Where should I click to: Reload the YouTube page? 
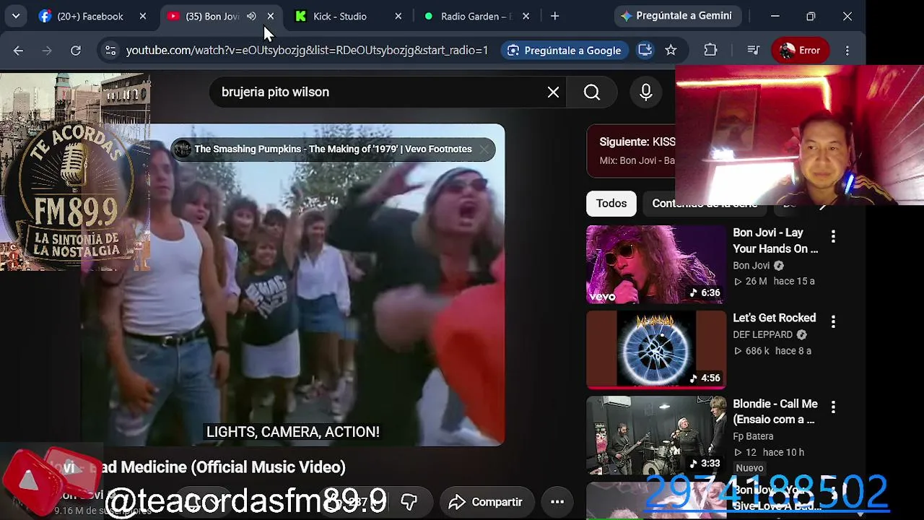tap(76, 51)
